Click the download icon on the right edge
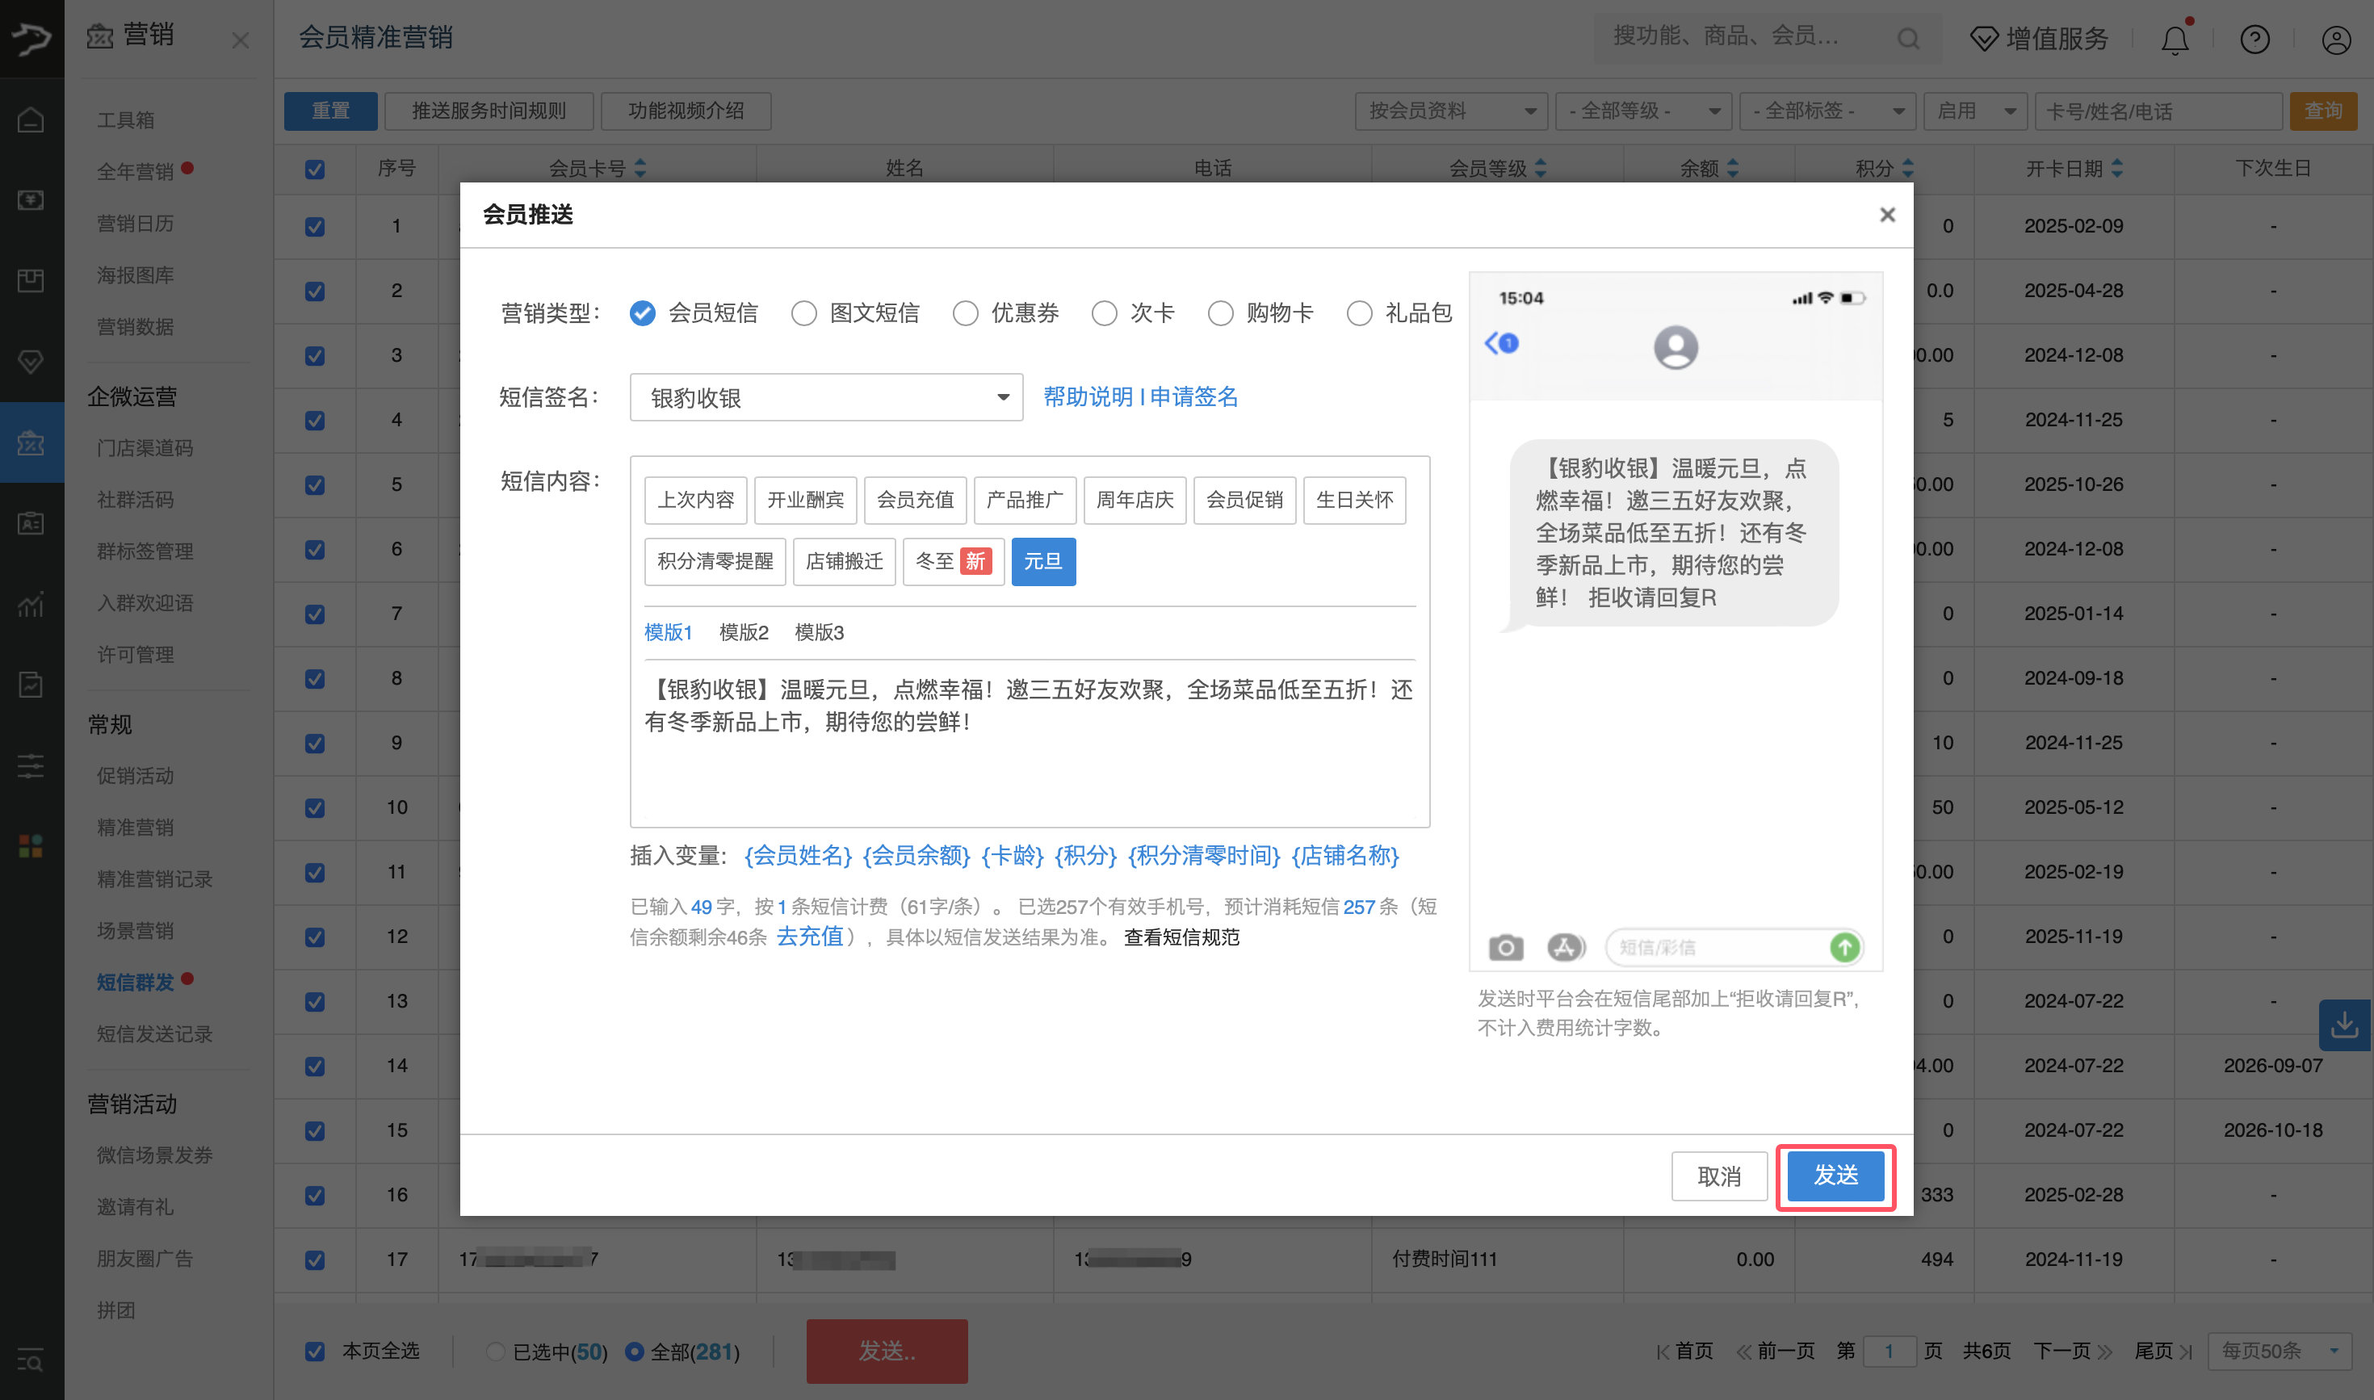Image resolution: width=2374 pixels, height=1400 pixels. pyautogui.click(x=2346, y=1025)
